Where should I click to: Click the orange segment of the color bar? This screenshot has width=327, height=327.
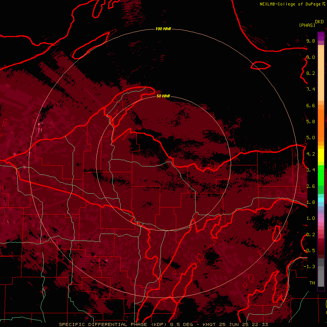pyautogui.click(x=321, y=125)
